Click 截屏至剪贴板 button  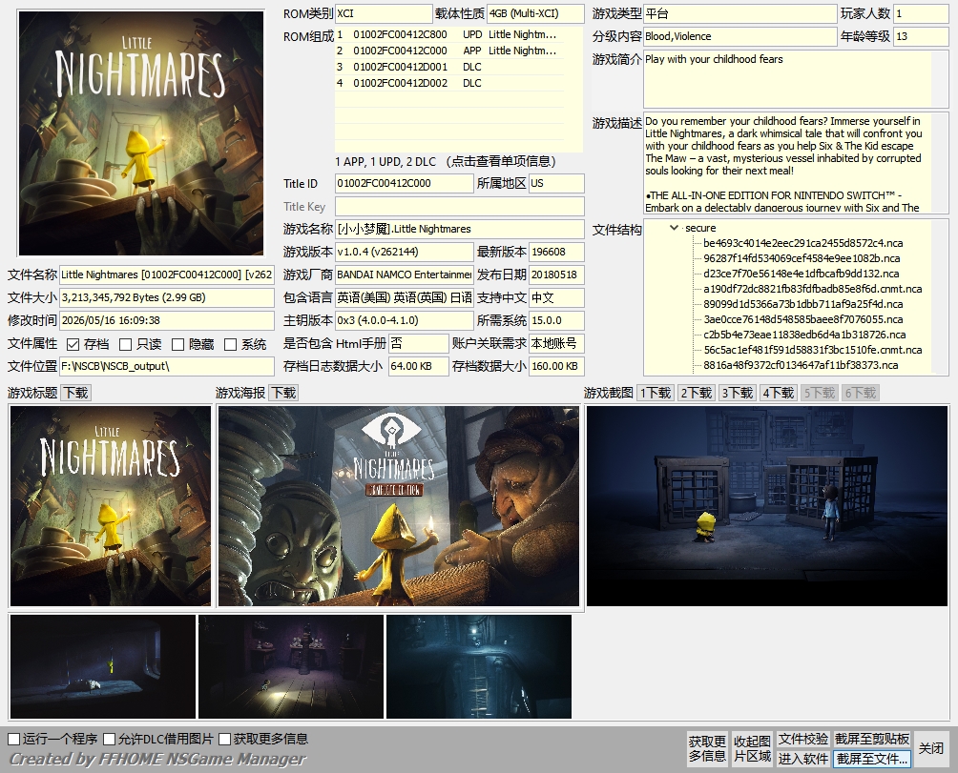coord(872,739)
